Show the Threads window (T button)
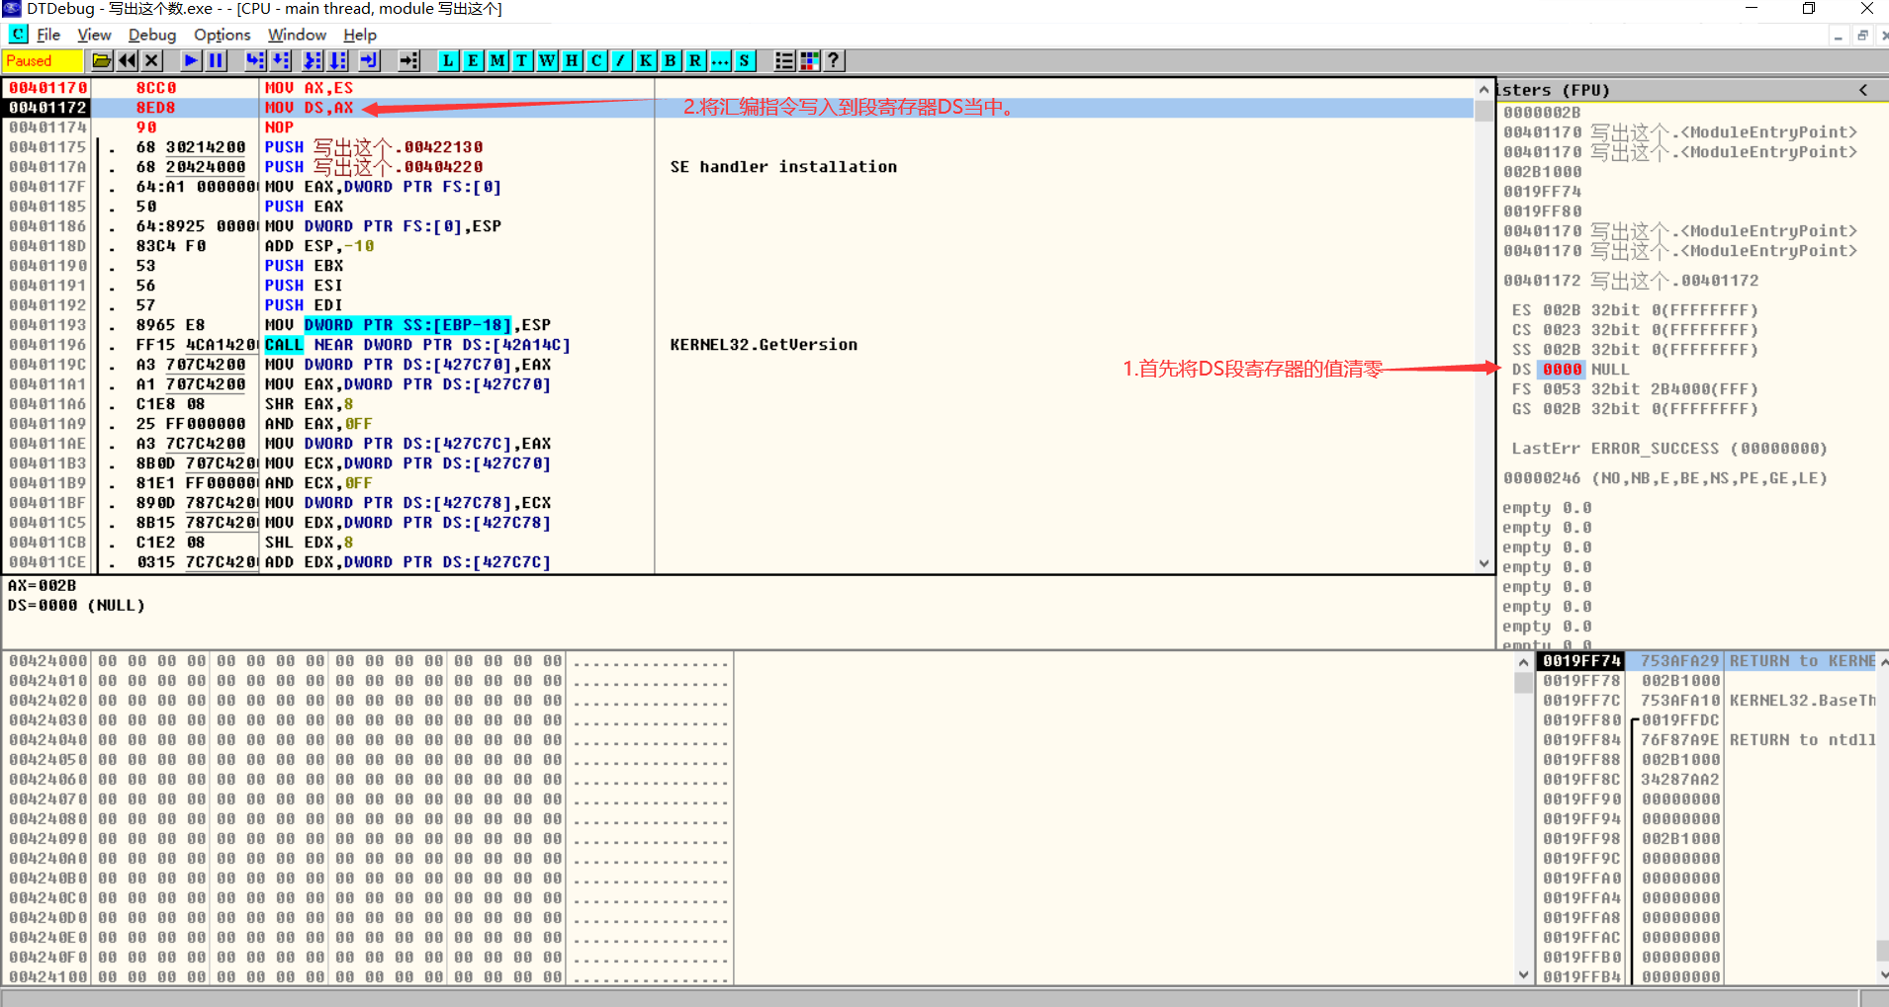Screen dimensions: 1889x1007 tap(522, 61)
